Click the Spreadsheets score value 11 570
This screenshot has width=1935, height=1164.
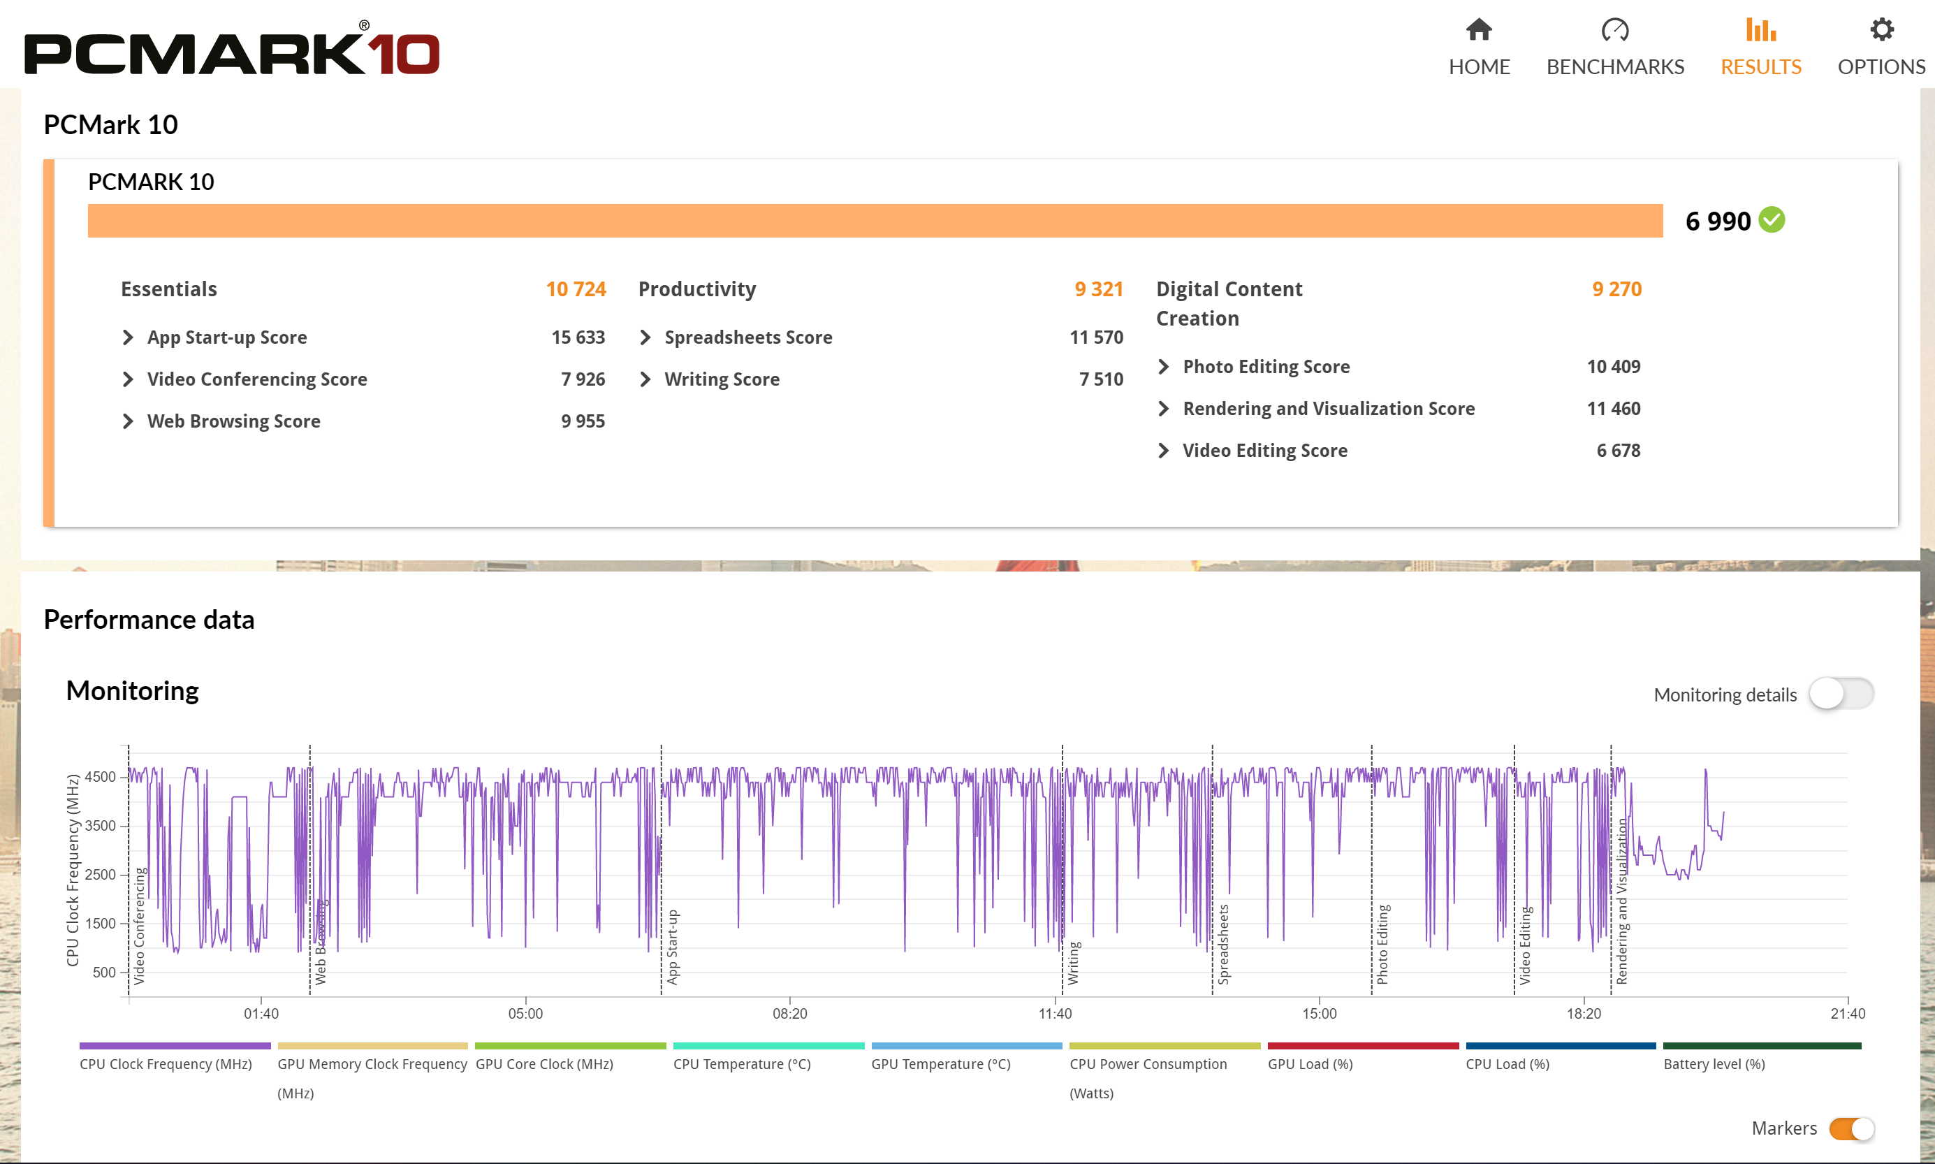(1096, 337)
